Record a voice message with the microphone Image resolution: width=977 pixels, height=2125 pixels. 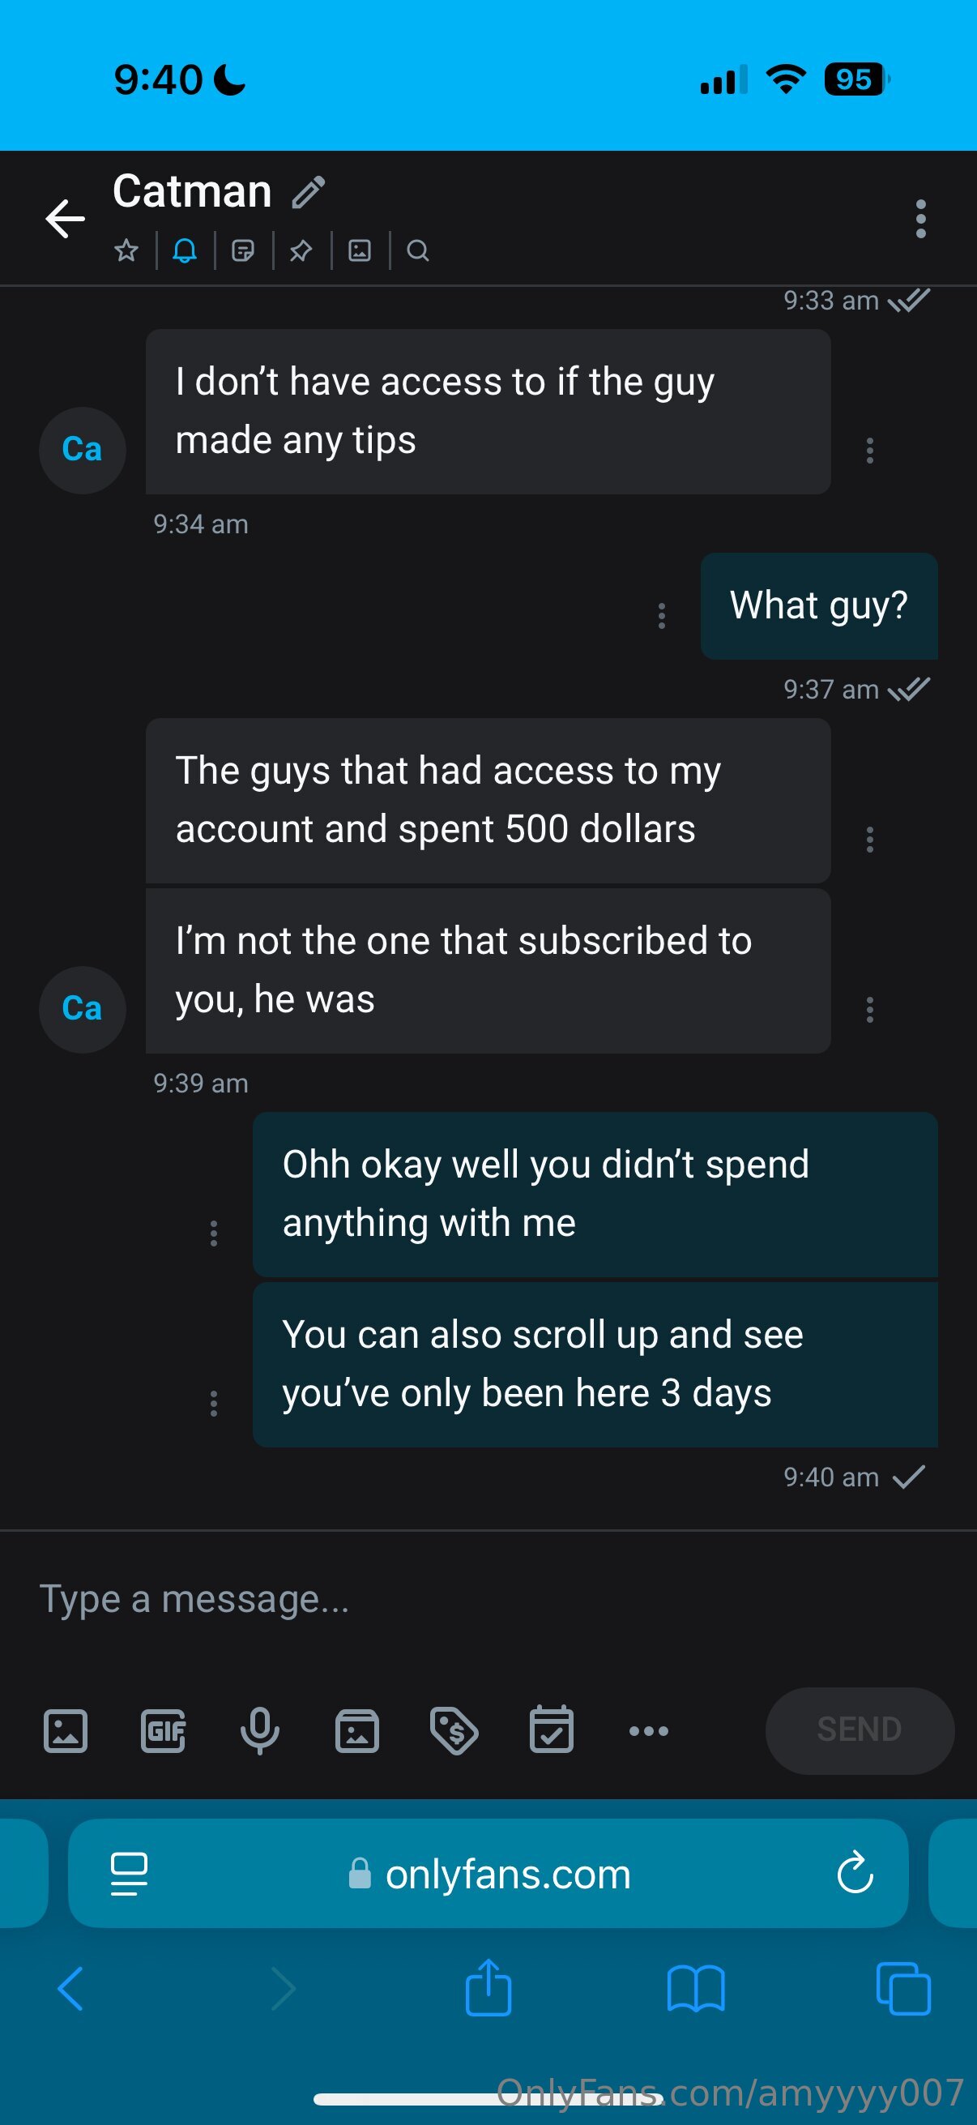pos(260,1730)
